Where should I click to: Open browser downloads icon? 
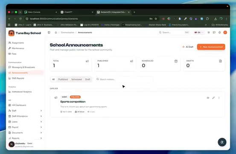[x=216, y=19]
